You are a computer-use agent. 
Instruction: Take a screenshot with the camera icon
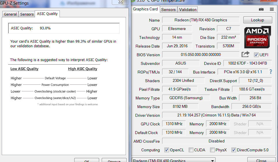pyautogui.click(x=261, y=10)
